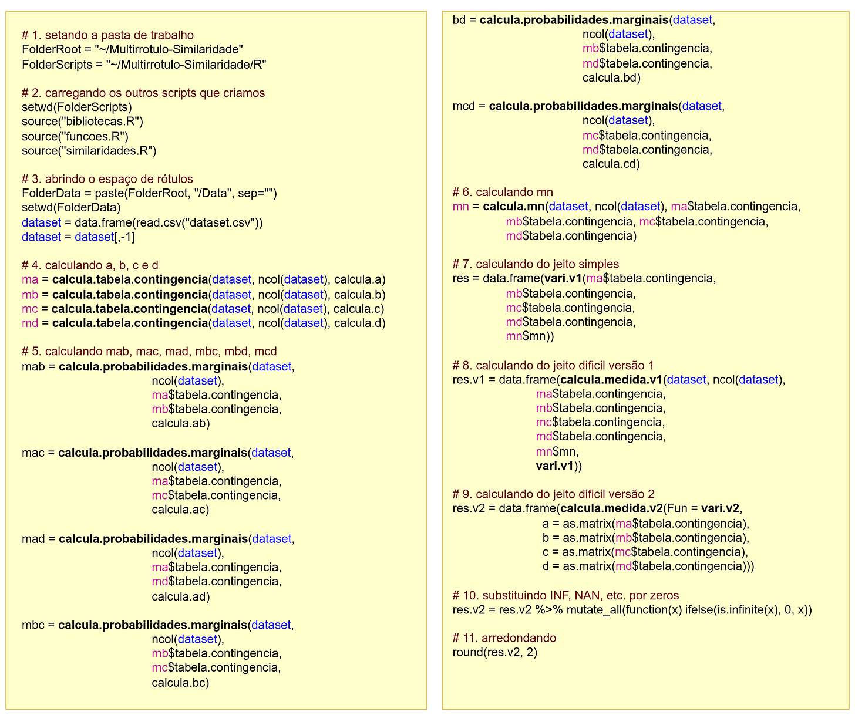Click the line starting with 'mcd ='
The image size is (855, 715).
click(588, 106)
